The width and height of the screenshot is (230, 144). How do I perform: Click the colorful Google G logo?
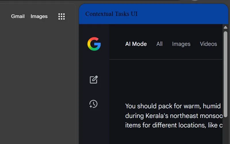(94, 44)
